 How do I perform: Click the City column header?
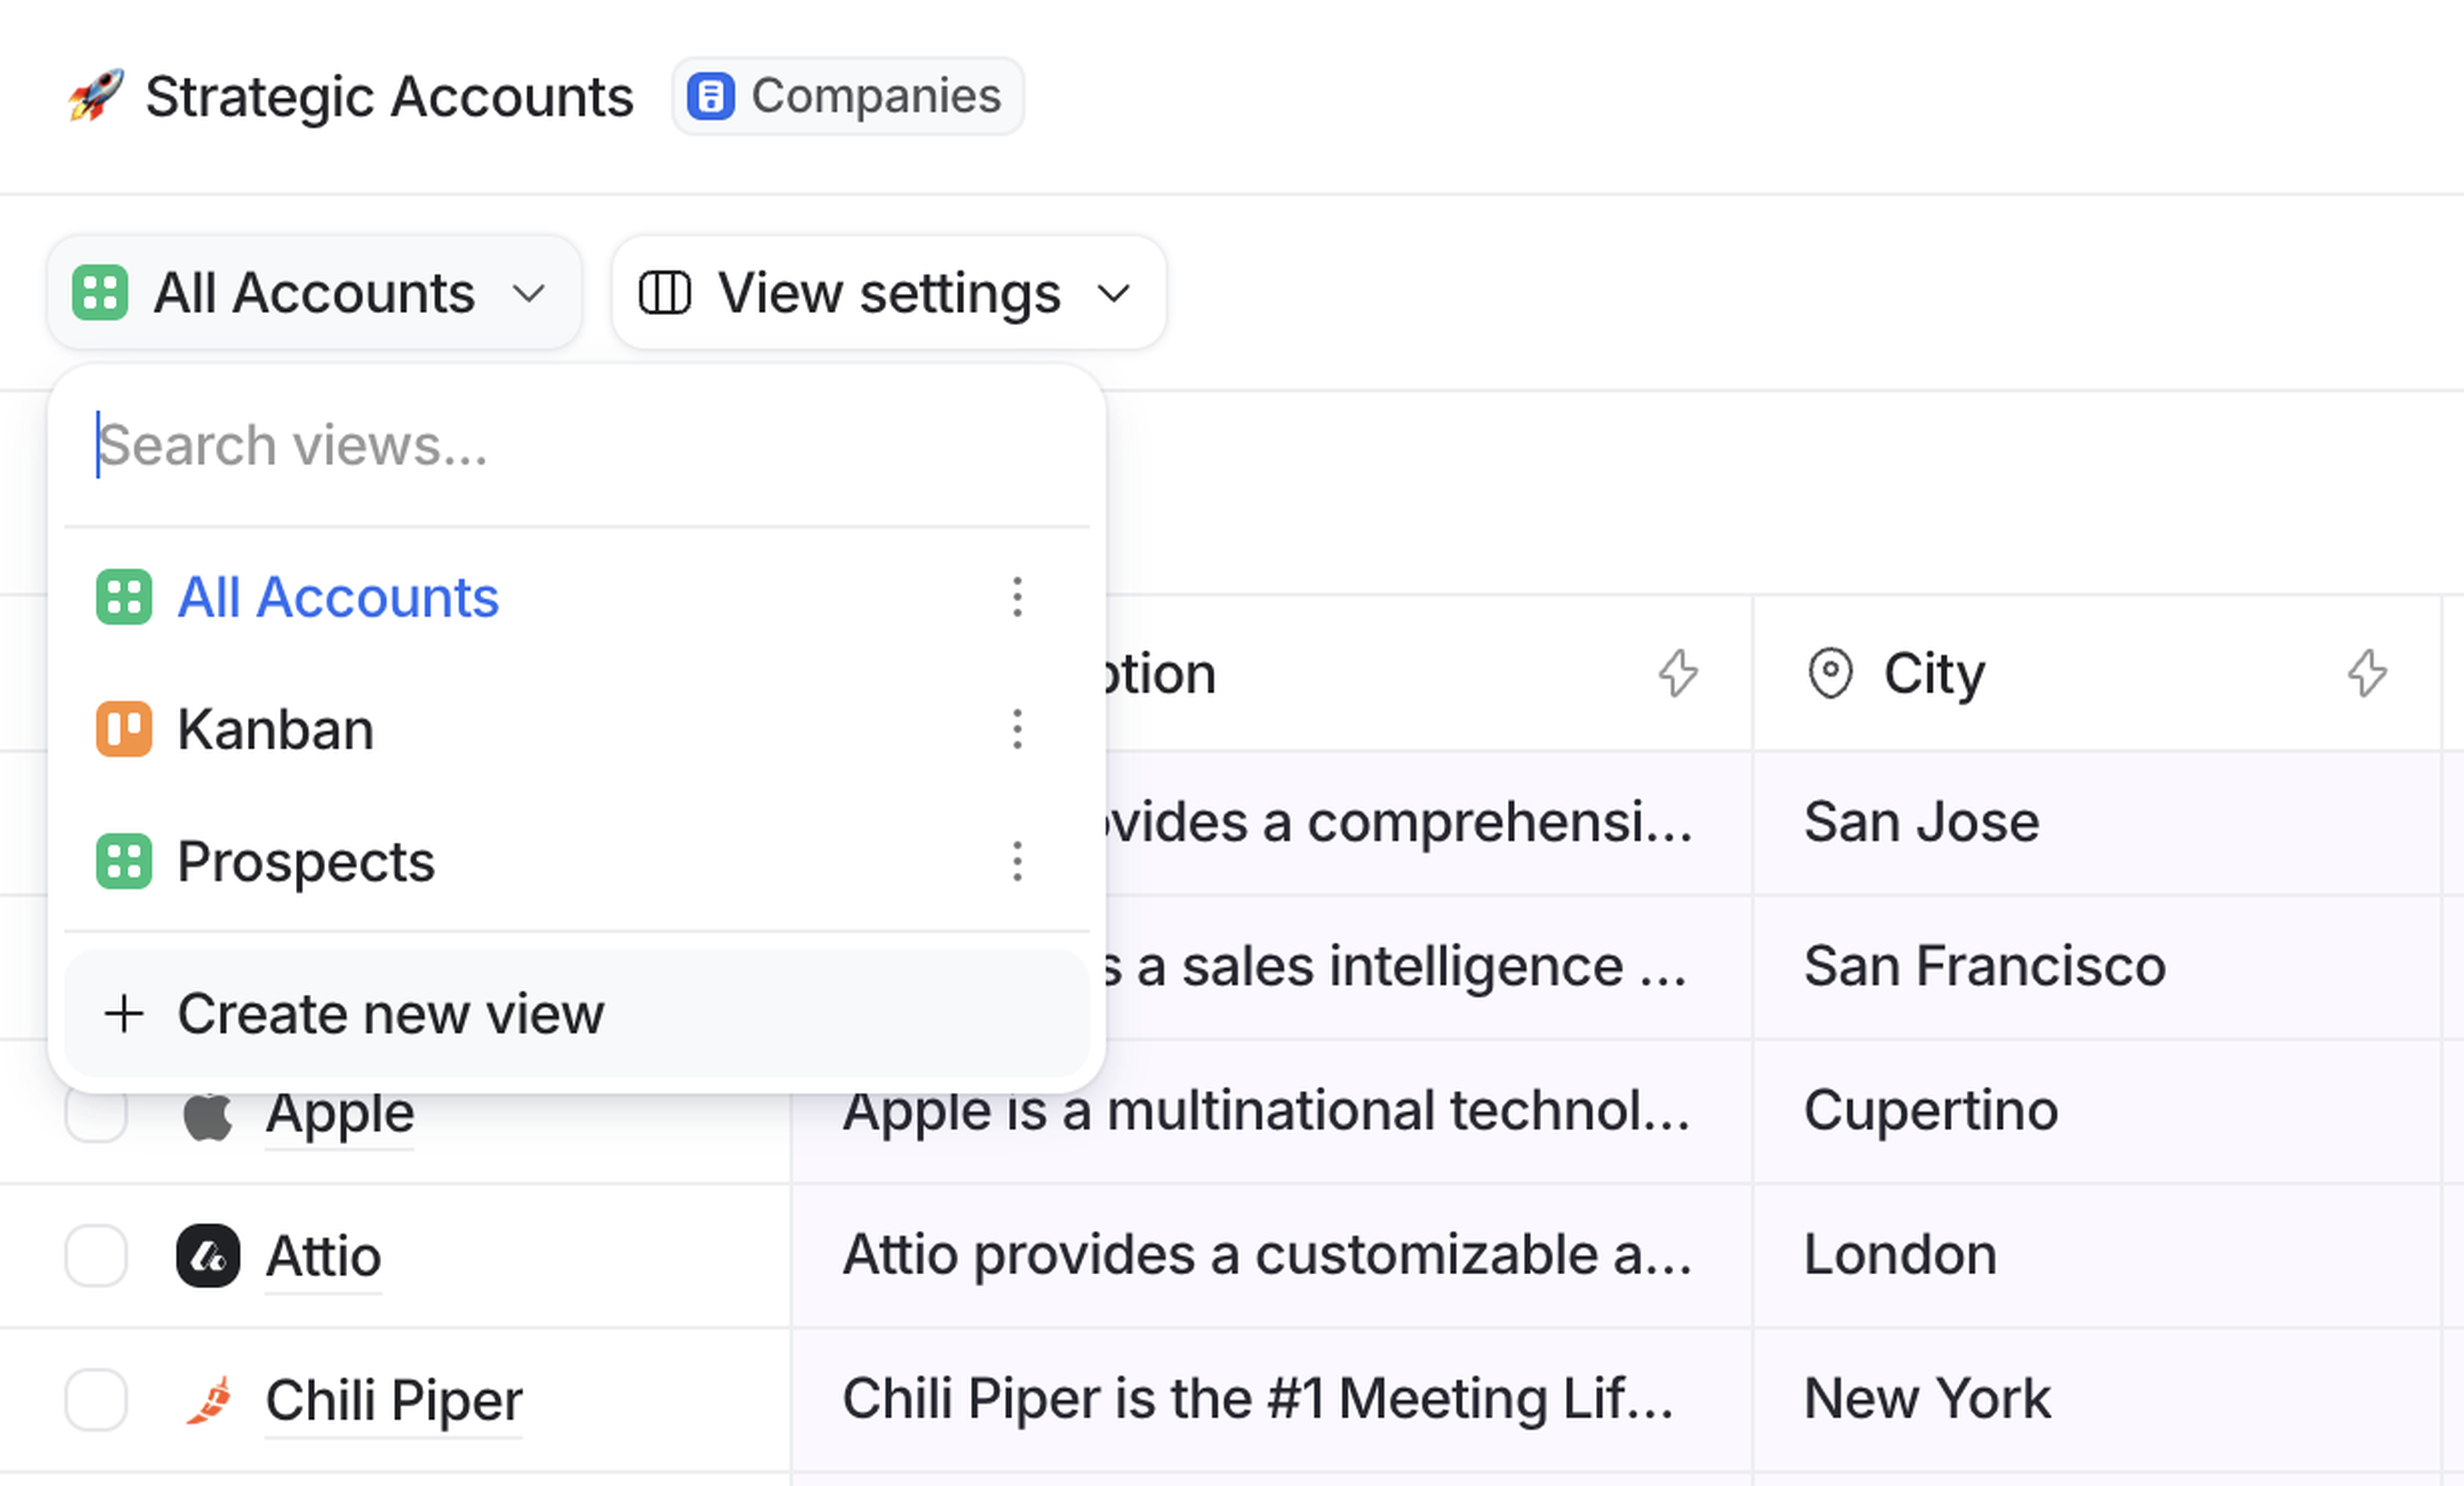(x=1934, y=673)
